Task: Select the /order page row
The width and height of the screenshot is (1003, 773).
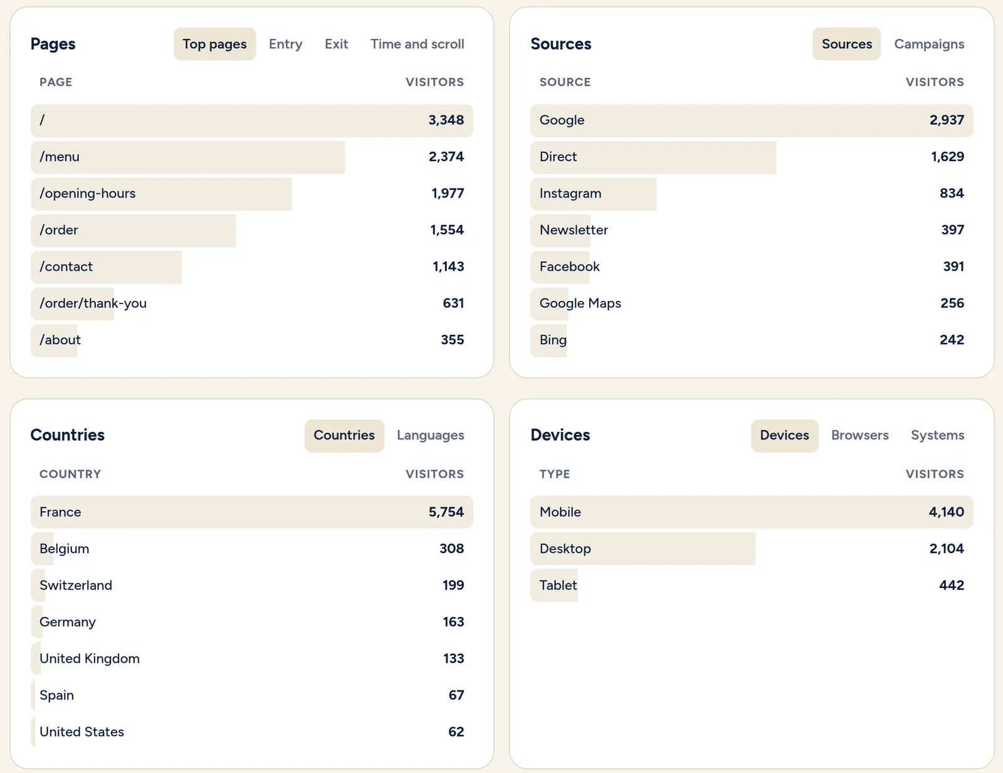Action: click(x=251, y=231)
